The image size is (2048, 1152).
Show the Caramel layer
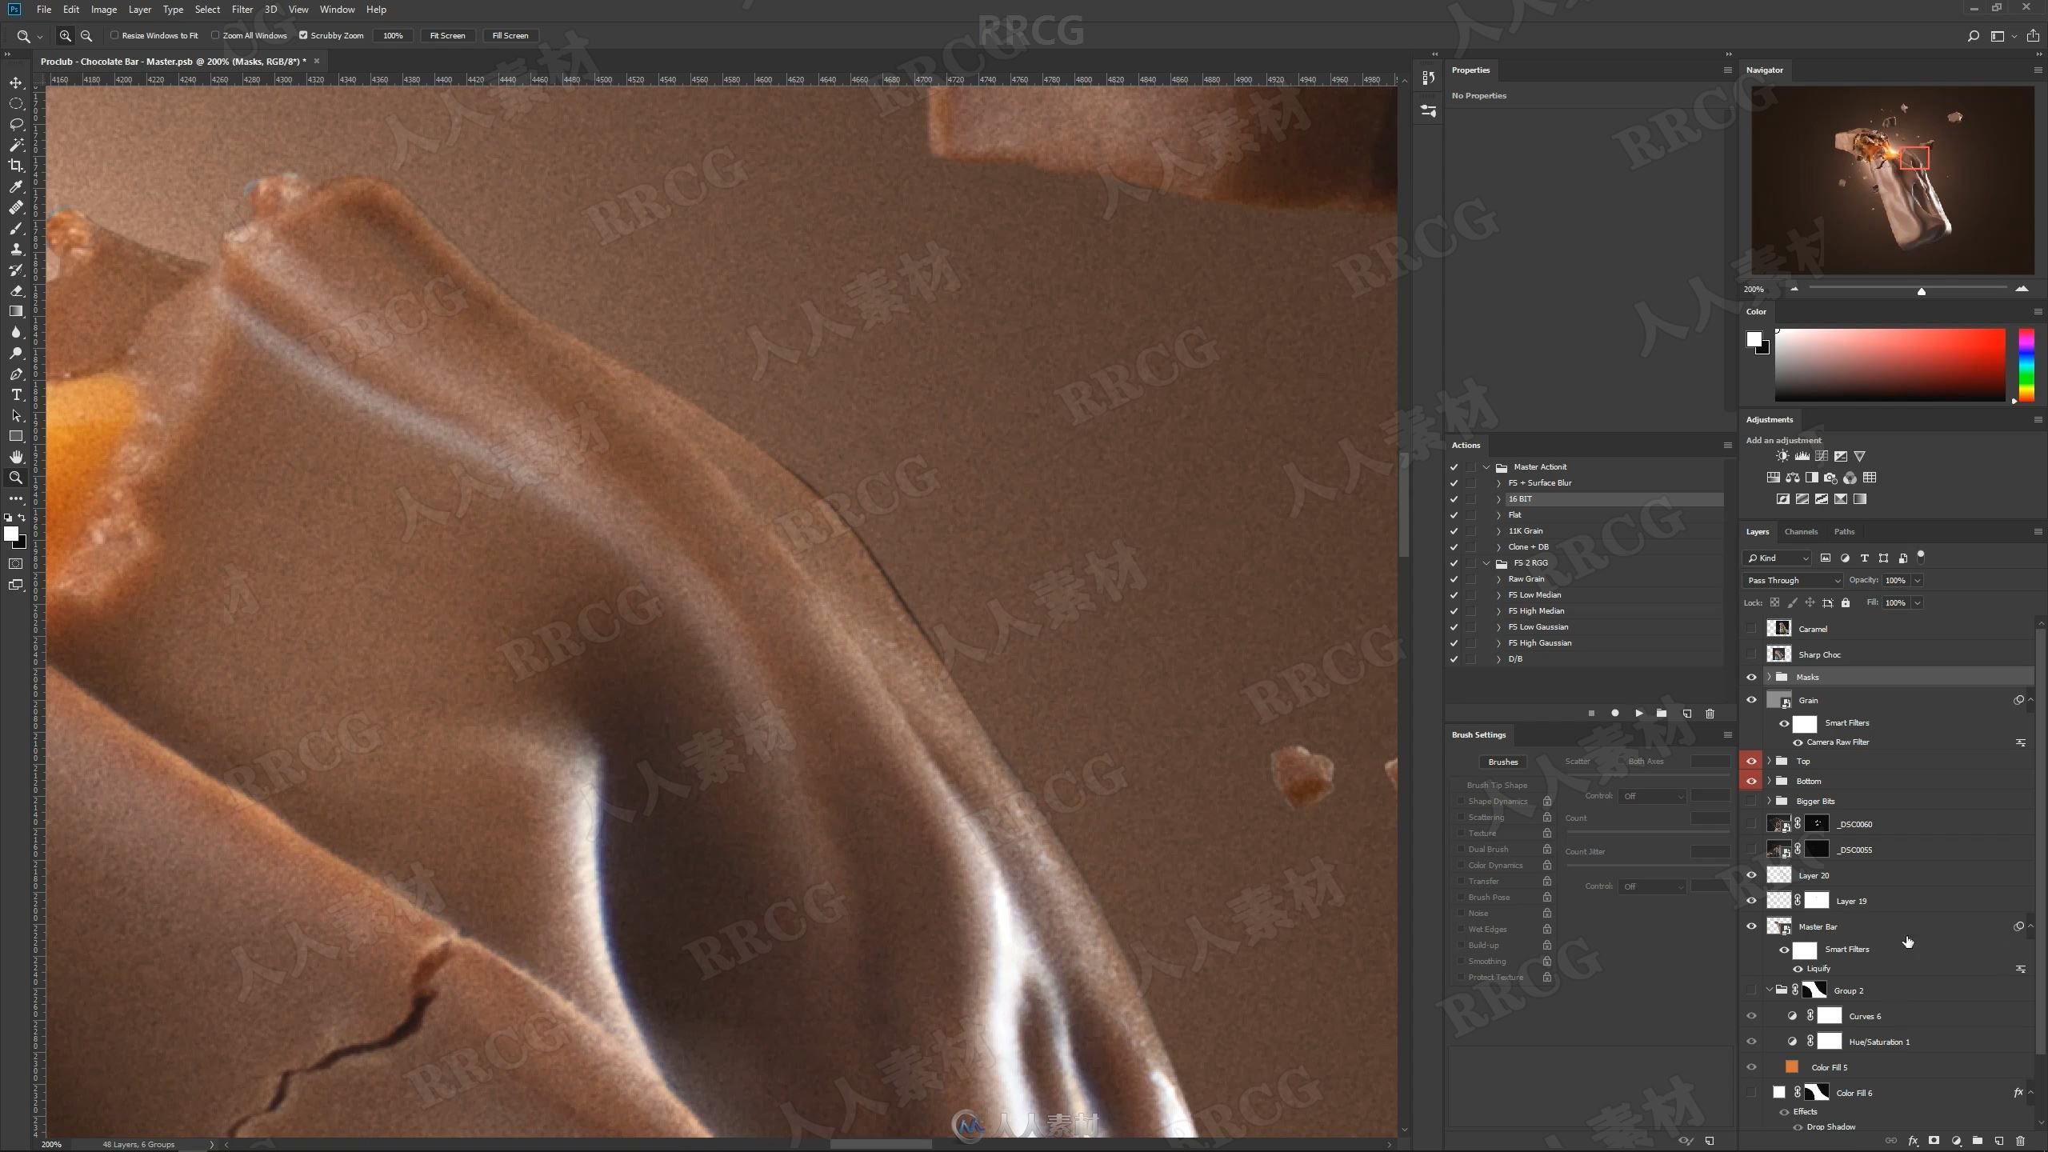(1751, 629)
